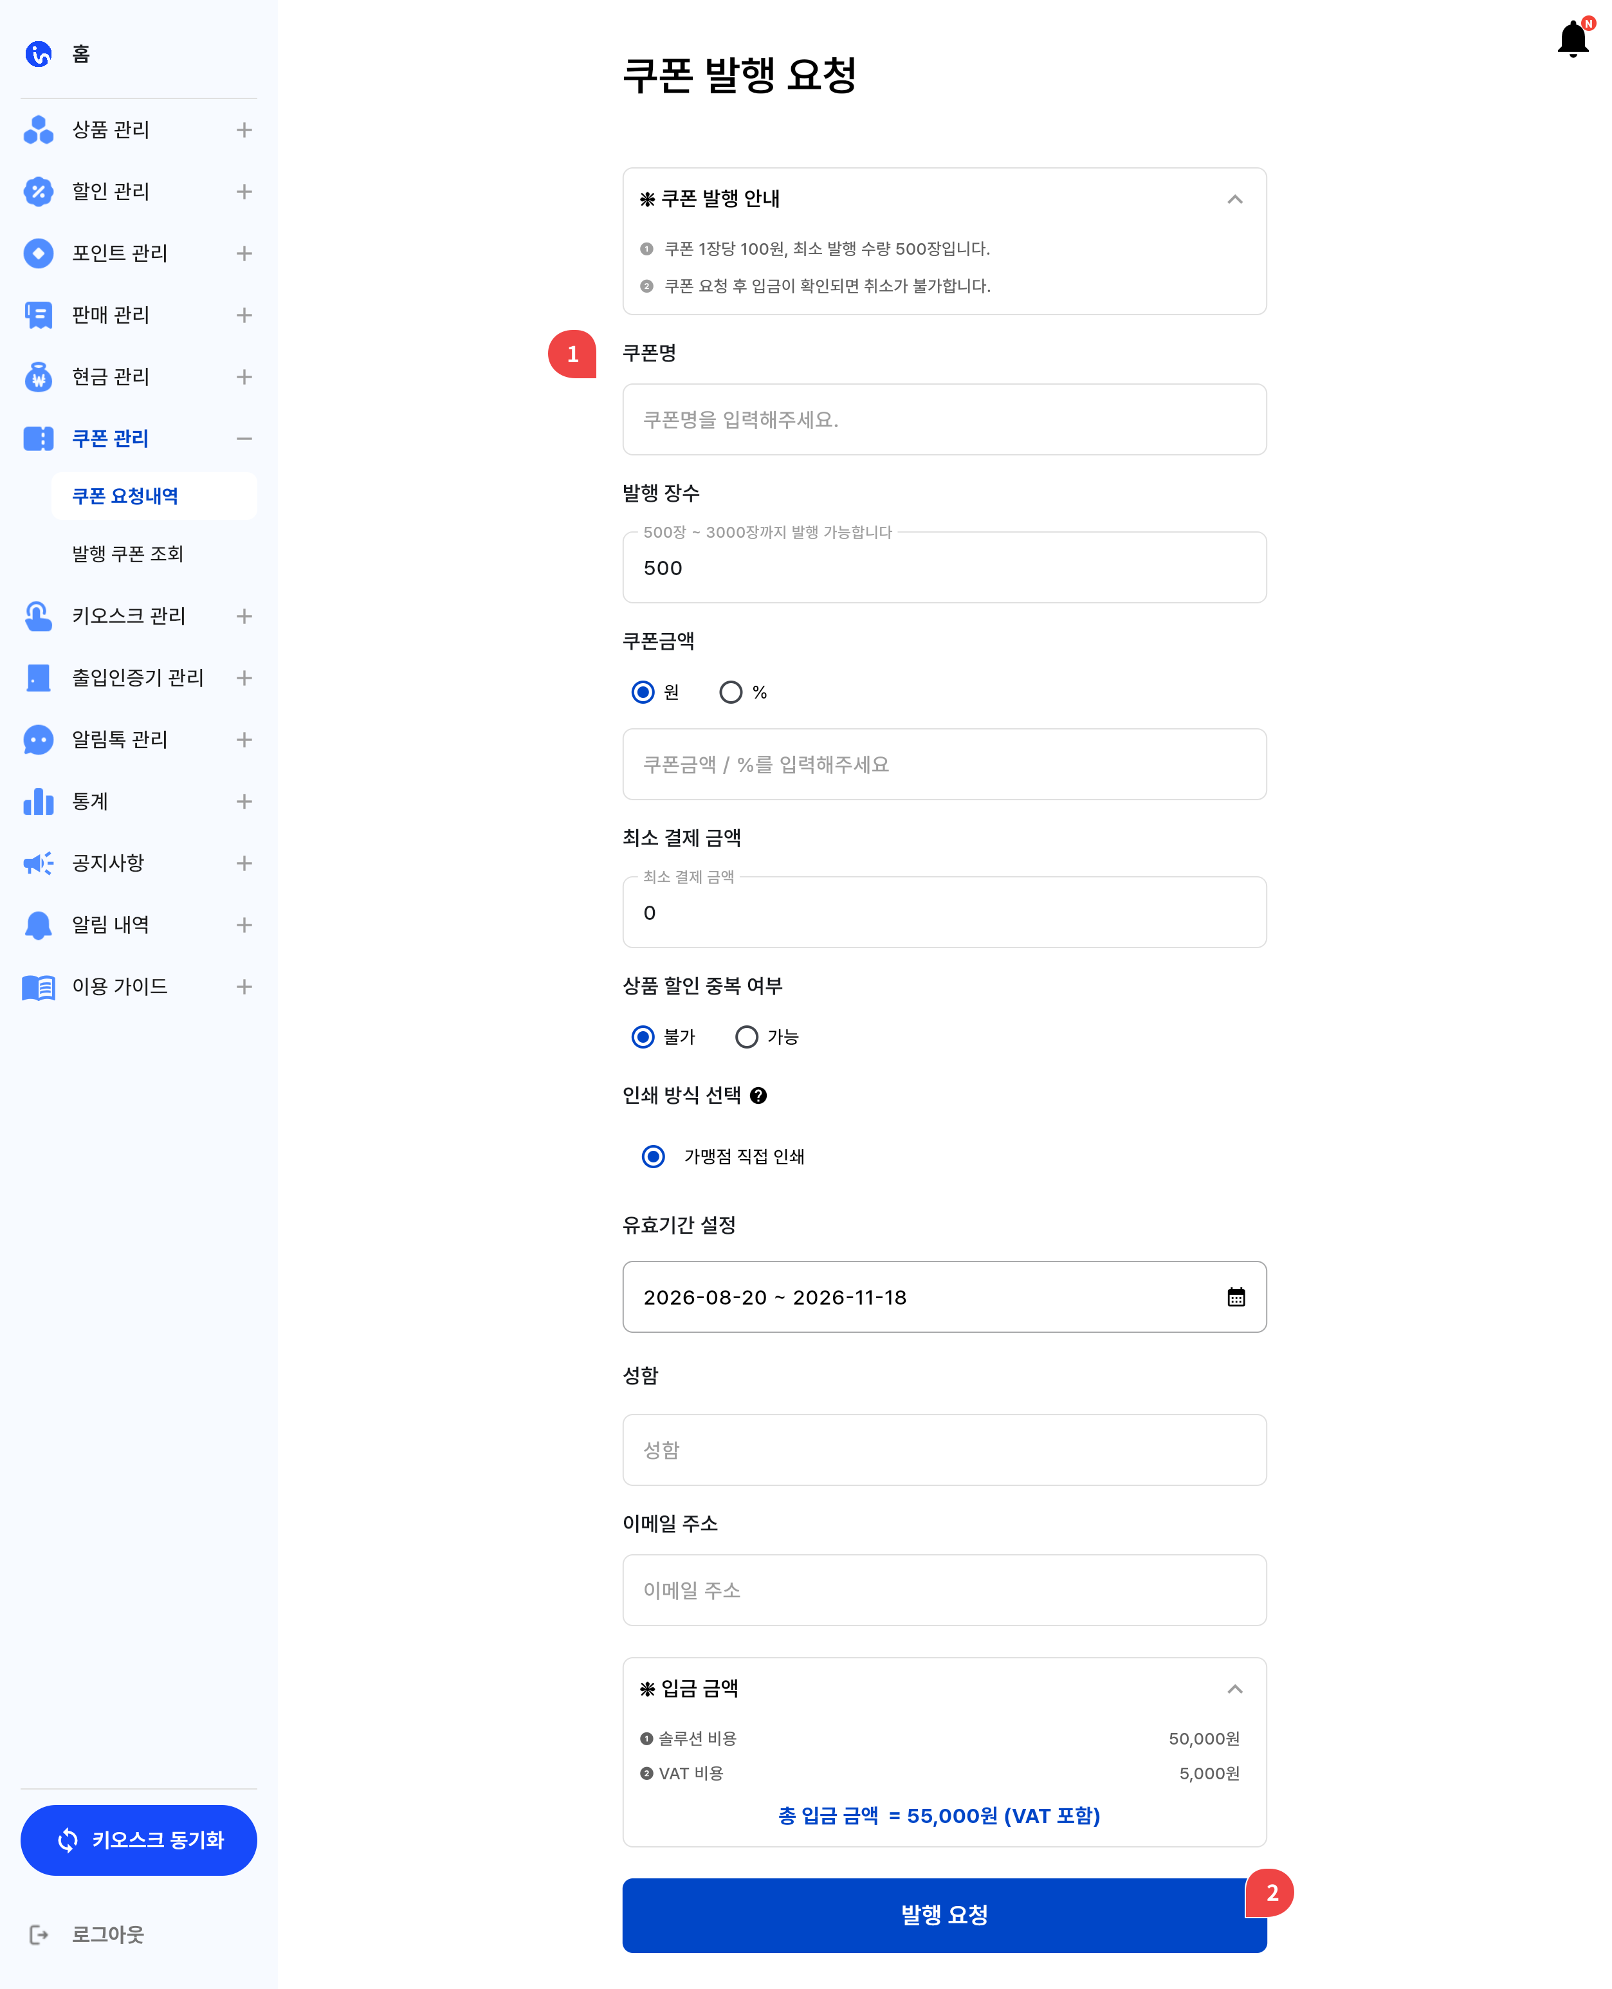This screenshot has width=1612, height=1989.
Task: Click the 통계 bar chart icon
Action: pyautogui.click(x=38, y=802)
